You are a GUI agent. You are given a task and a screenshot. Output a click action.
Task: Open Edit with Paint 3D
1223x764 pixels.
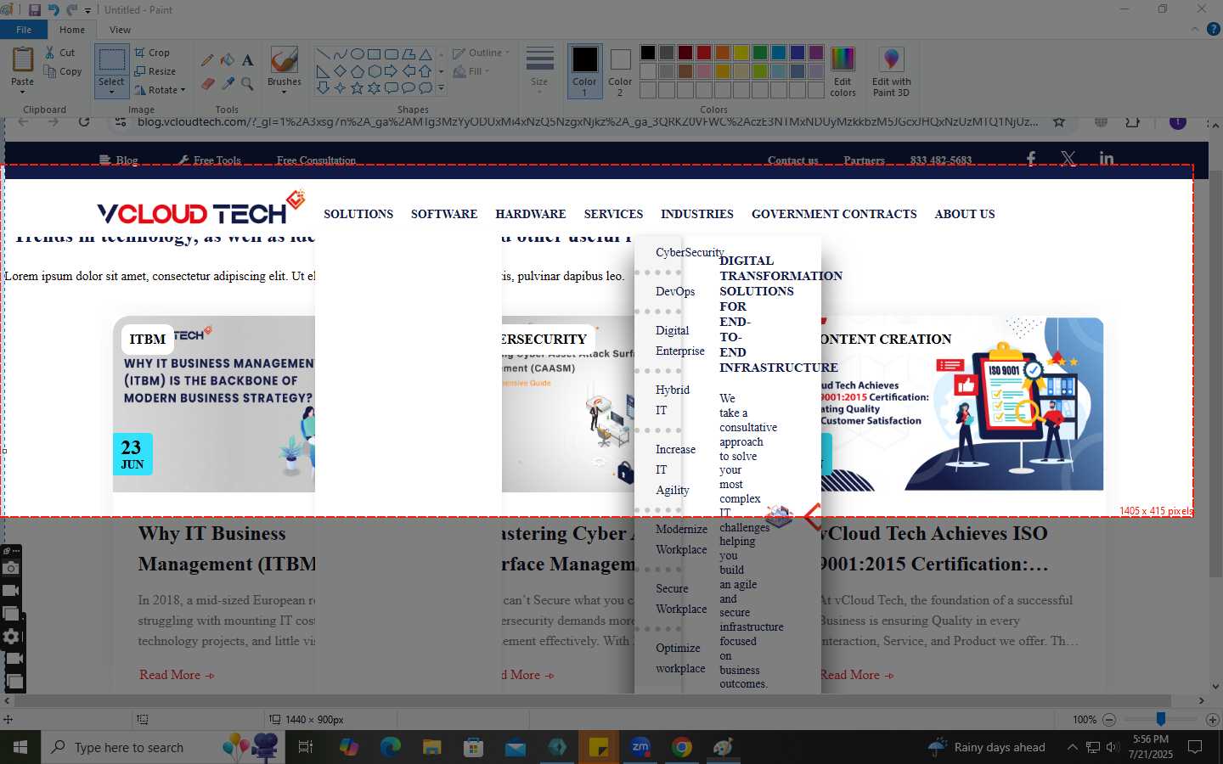click(x=891, y=71)
